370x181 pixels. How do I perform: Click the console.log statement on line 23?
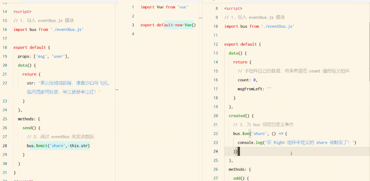click(x=297, y=143)
